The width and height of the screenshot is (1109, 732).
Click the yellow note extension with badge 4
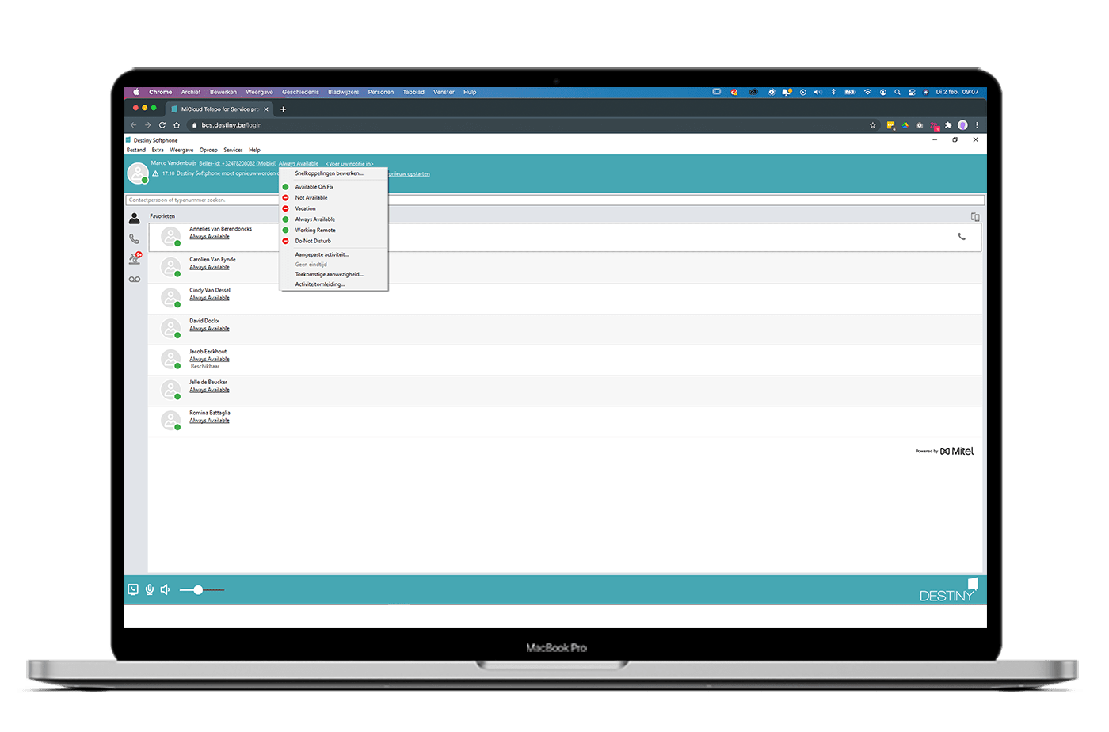click(x=890, y=125)
